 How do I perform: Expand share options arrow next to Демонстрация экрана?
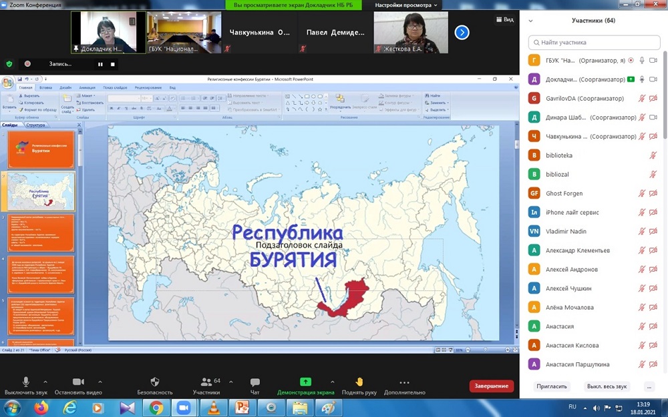(332, 382)
